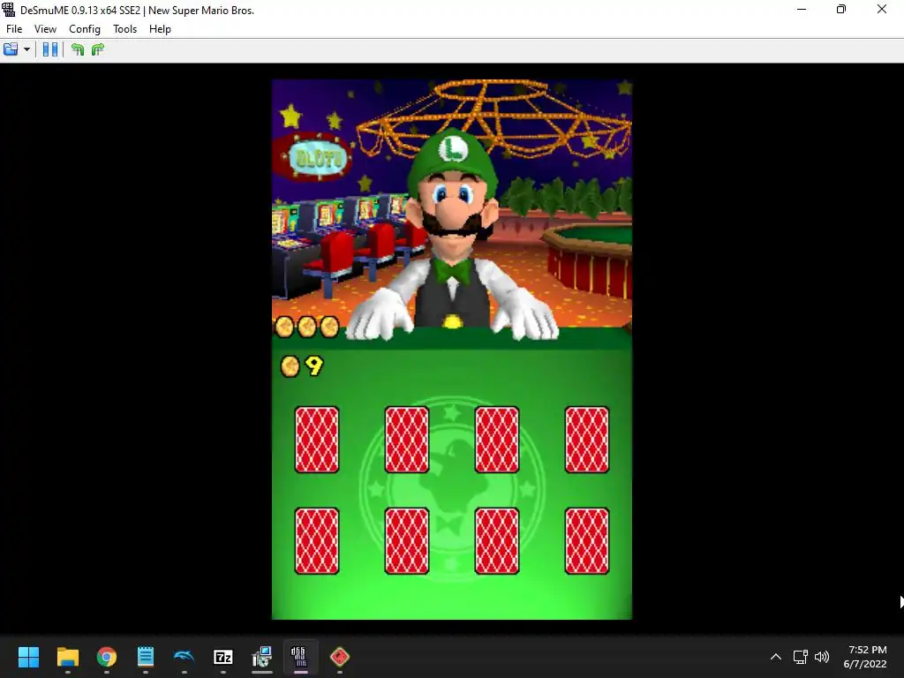The height and width of the screenshot is (678, 904).
Task: Flip the top-left red card
Action: coord(317,440)
